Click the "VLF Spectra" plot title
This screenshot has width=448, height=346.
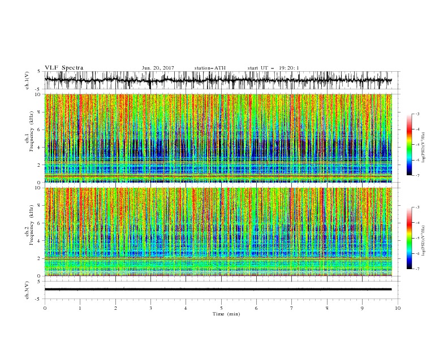[x=64, y=68]
